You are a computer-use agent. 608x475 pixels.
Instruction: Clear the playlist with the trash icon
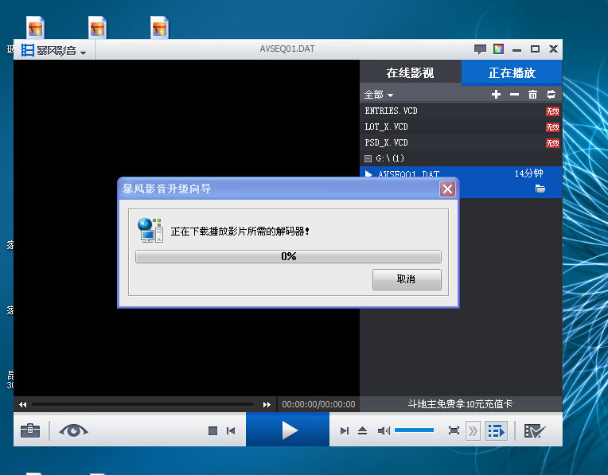(x=532, y=94)
